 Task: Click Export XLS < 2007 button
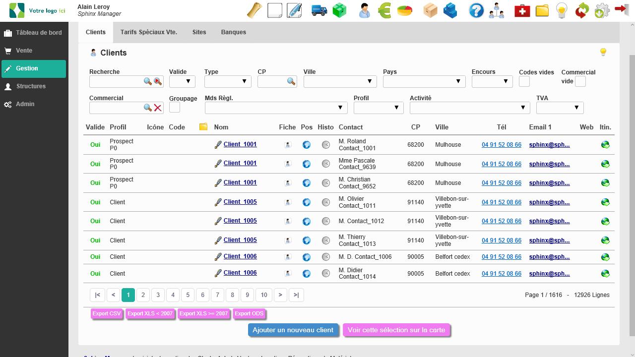(150, 313)
